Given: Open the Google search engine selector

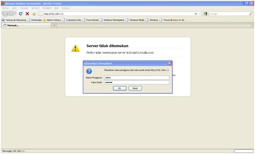Looking at the screenshot, I should [206, 14].
